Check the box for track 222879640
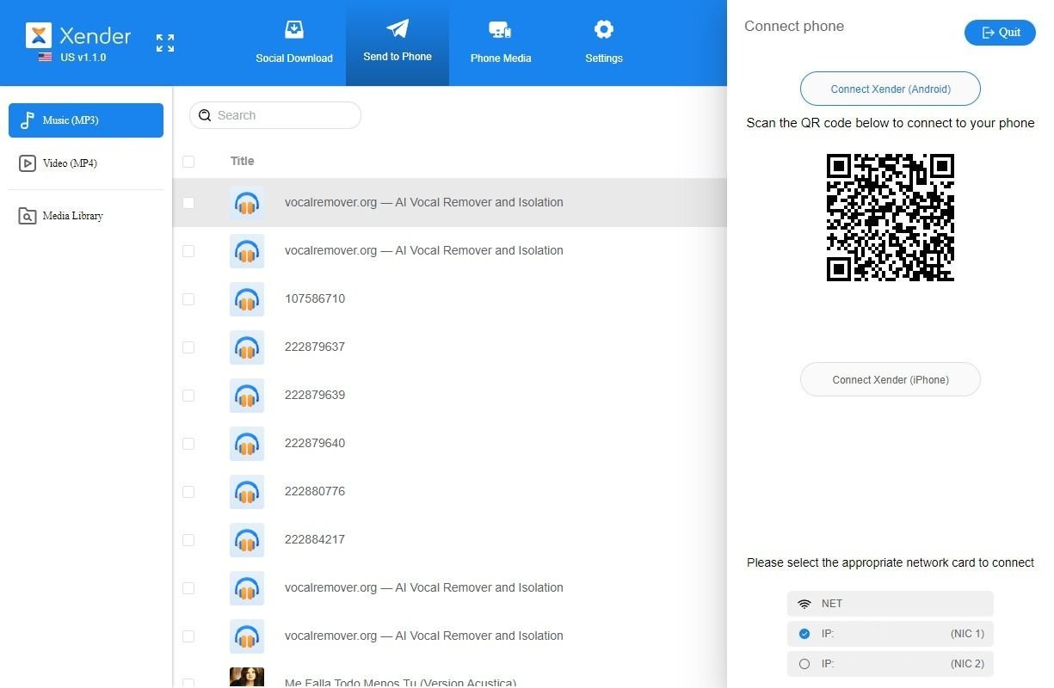1054x688 pixels. [188, 444]
